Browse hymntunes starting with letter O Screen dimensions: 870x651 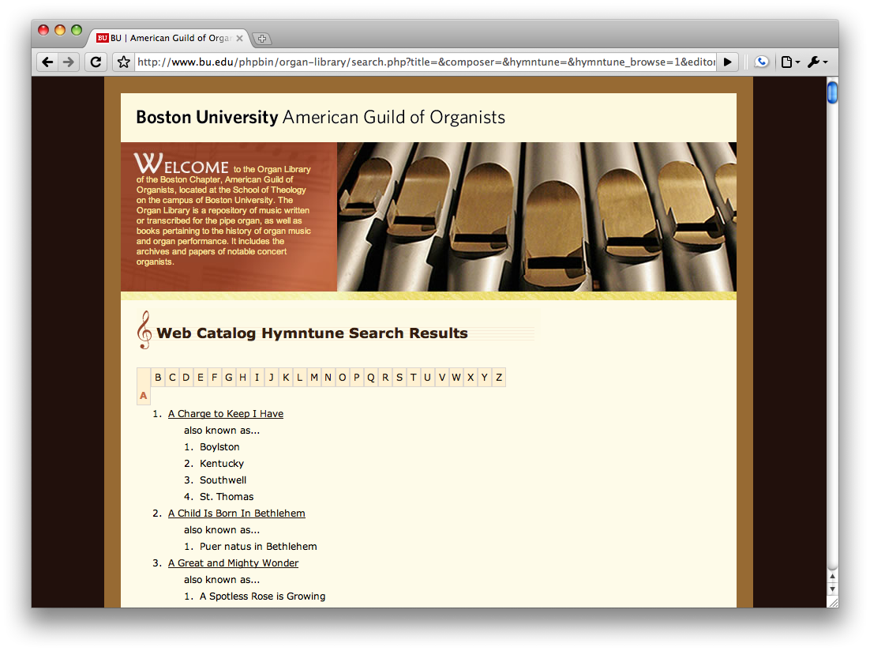(x=343, y=377)
